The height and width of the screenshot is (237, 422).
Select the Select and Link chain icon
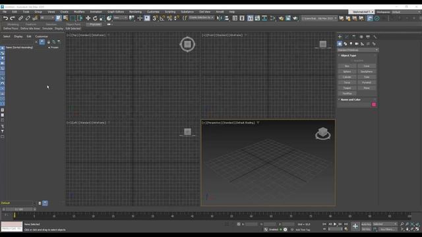pos(20,18)
